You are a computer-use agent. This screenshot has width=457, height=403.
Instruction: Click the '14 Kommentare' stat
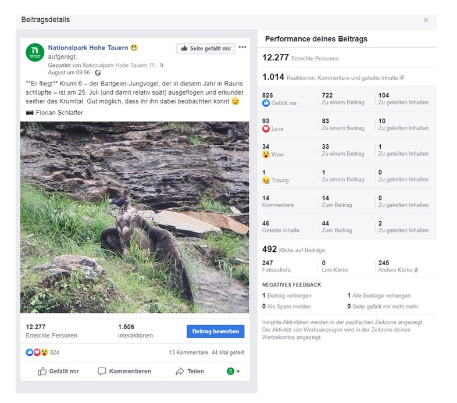tap(278, 201)
